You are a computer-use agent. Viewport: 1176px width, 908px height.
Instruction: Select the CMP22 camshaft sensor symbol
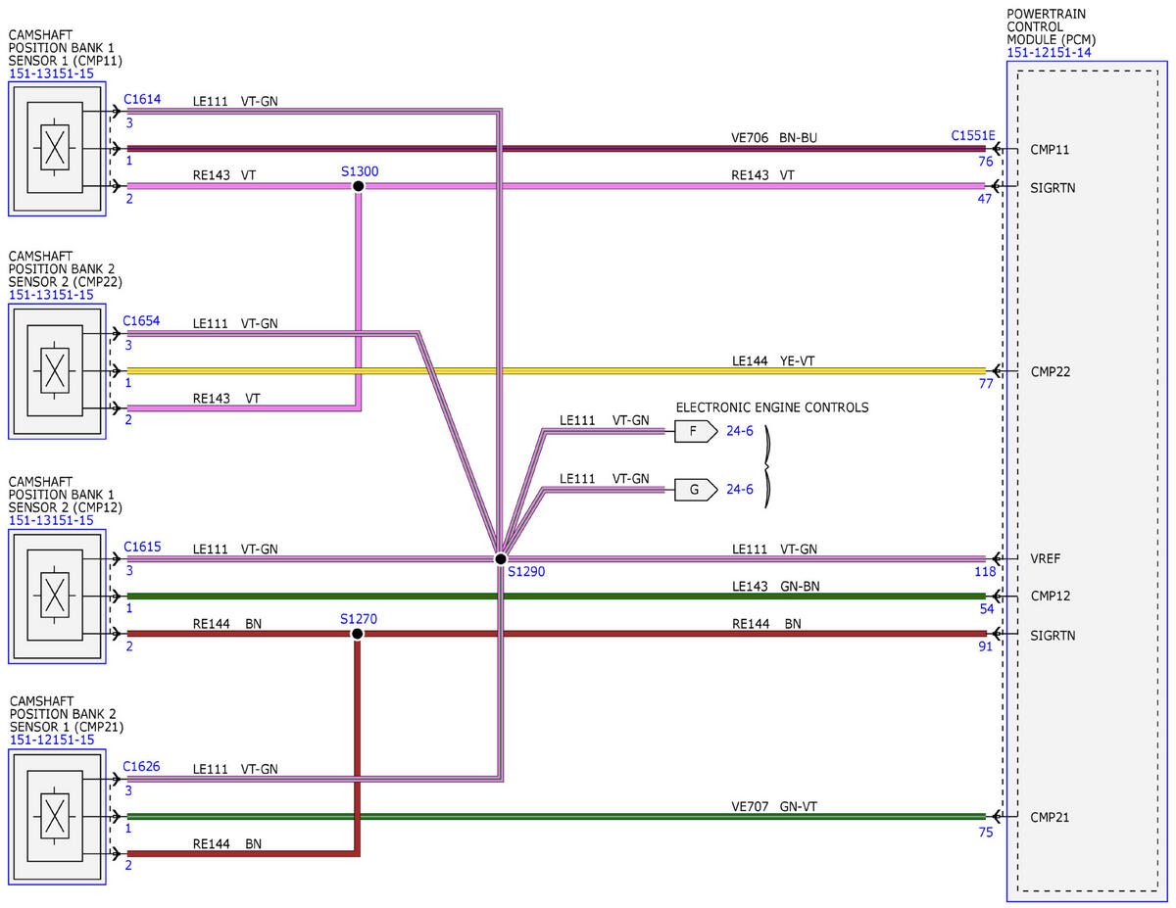click(x=57, y=370)
